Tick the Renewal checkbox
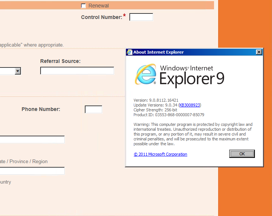 click(x=84, y=6)
